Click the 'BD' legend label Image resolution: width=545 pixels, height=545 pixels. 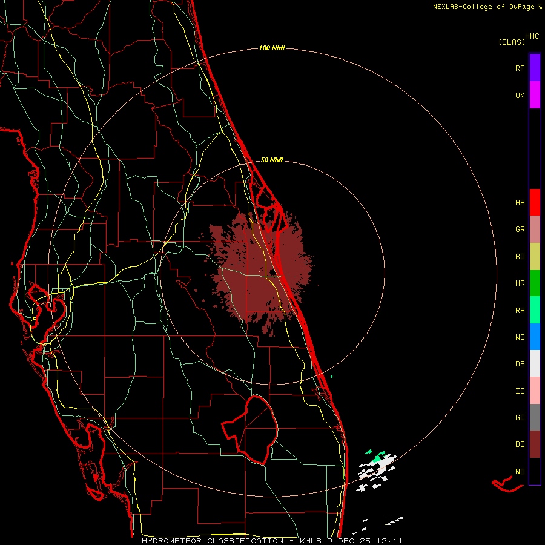[x=520, y=257]
